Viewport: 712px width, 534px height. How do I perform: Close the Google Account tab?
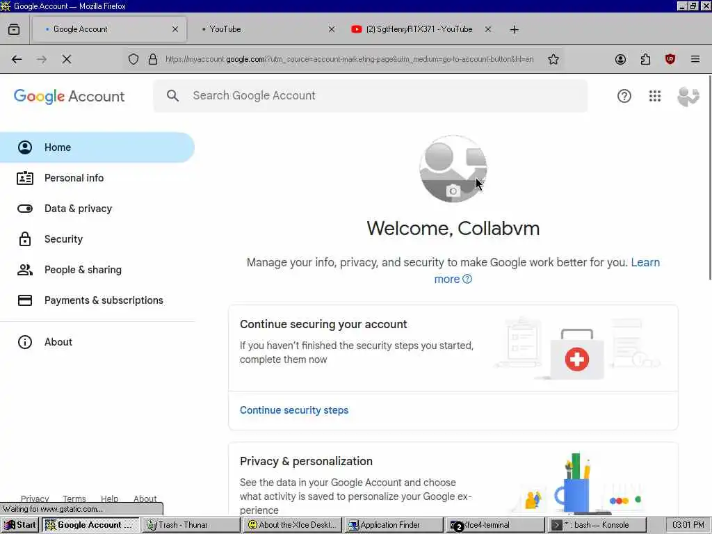click(x=175, y=29)
